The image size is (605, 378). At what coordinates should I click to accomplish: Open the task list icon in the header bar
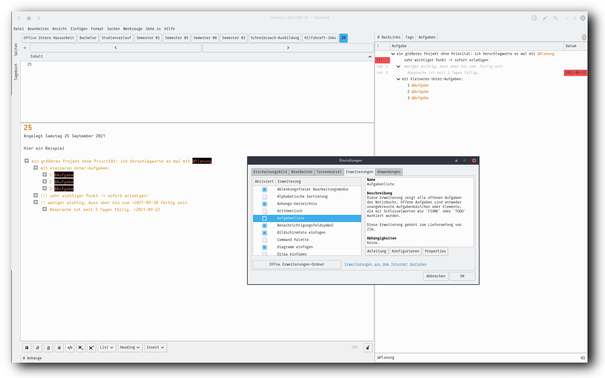tap(534, 18)
